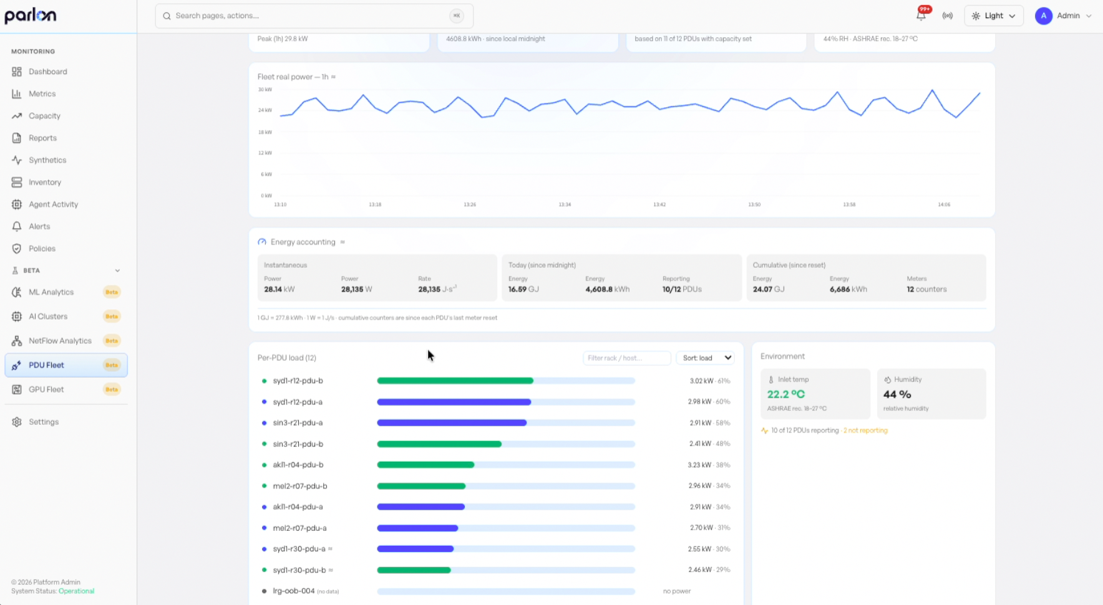This screenshot has height=605, width=1103.
Task: Select the sin3-r21-pdu-b row name
Action: (x=298, y=444)
